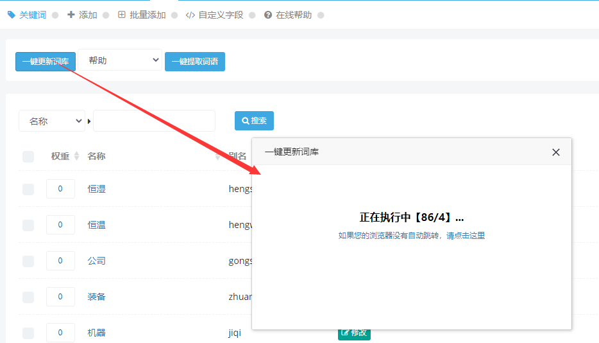Image resolution: width=599 pixels, height=343 pixels.
Task: Click the 搜索 button
Action: click(x=254, y=121)
